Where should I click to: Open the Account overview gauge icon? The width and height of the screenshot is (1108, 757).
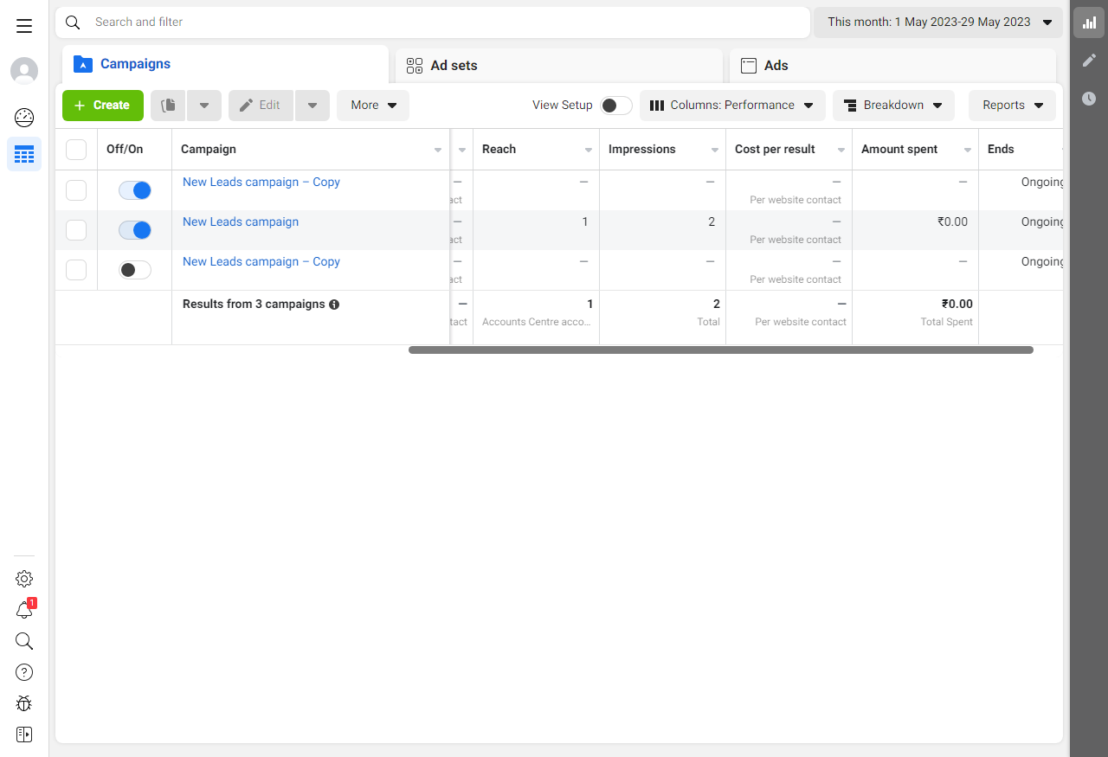pos(24,118)
